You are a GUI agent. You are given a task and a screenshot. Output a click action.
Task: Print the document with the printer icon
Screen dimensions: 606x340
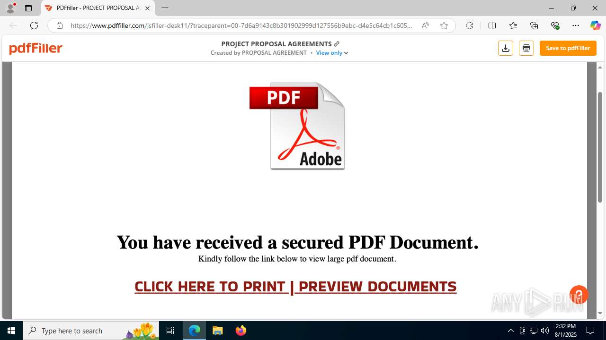tap(526, 48)
